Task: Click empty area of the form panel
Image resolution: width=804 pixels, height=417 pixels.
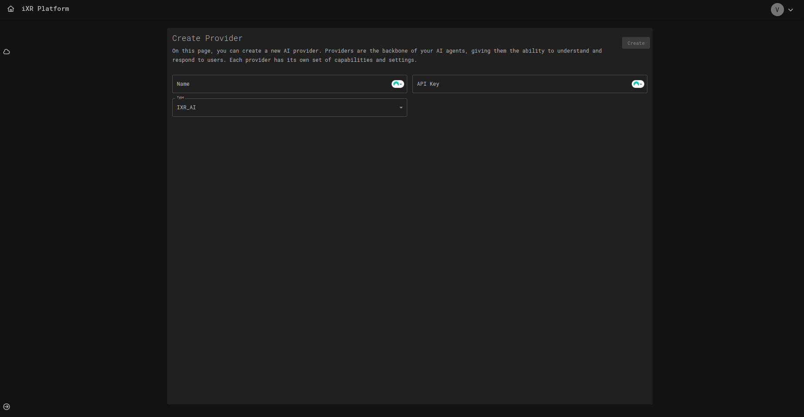Action: pos(409,261)
